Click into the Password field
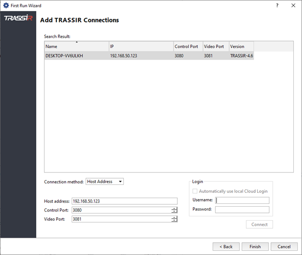 pyautogui.click(x=242, y=210)
